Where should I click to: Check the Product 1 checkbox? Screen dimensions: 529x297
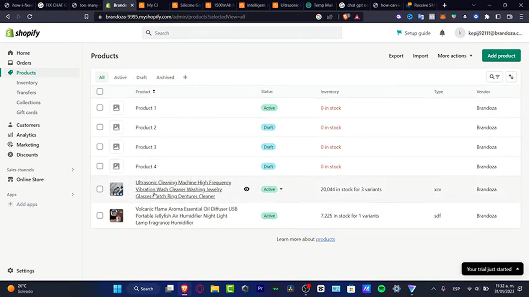click(x=100, y=108)
